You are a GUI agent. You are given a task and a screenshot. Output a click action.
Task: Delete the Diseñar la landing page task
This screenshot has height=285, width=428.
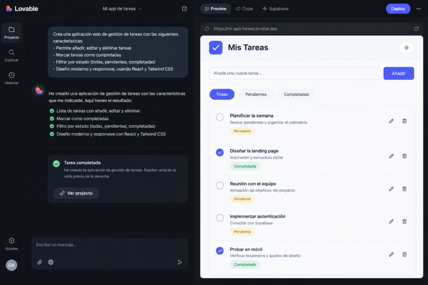point(404,156)
